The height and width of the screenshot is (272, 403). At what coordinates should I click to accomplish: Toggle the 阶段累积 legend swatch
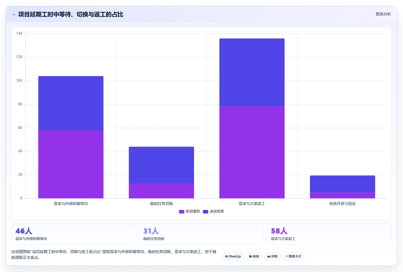pos(182,211)
